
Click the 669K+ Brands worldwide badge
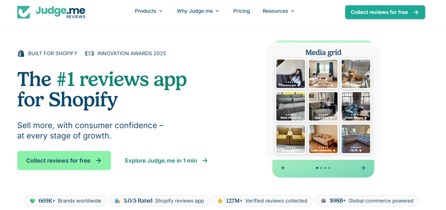[65, 201]
